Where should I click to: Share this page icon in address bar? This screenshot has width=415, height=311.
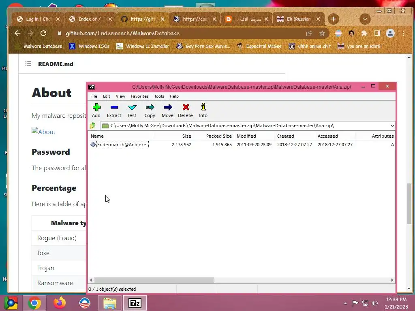pos(309,33)
